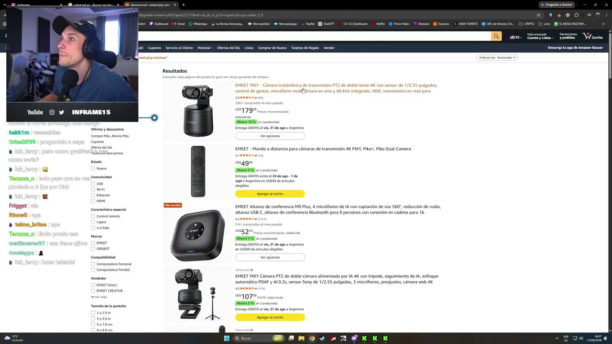Viewport: 612px width, 344px height.
Task: Open the Chrome three-dot menu
Action: tap(607, 15)
